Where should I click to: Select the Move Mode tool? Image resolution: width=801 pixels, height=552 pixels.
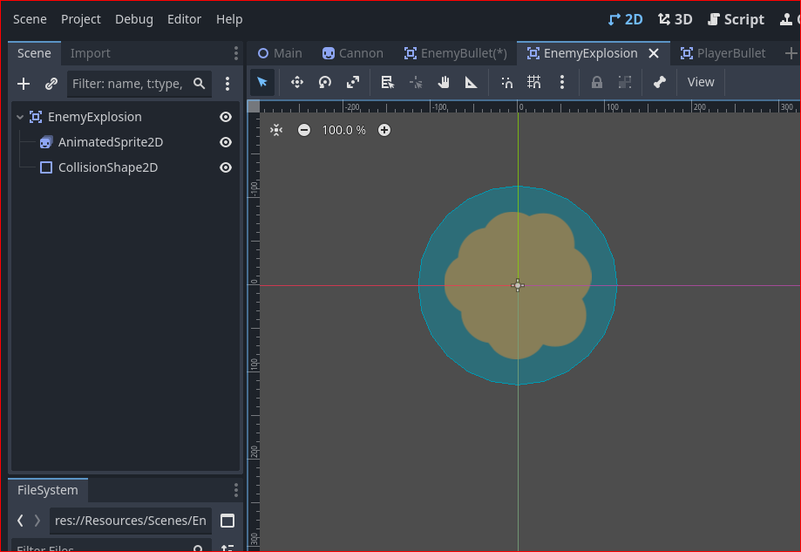point(297,82)
